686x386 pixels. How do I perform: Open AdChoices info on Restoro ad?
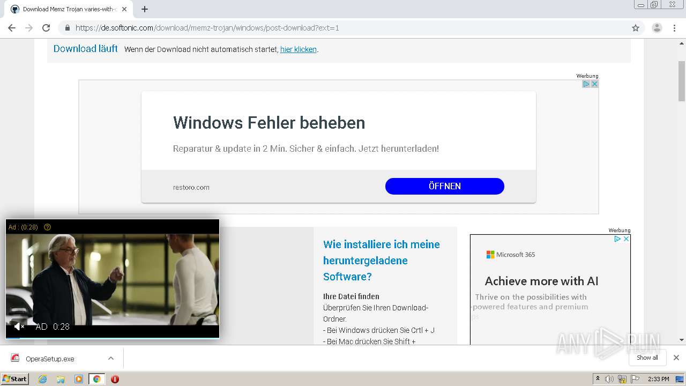tap(586, 84)
